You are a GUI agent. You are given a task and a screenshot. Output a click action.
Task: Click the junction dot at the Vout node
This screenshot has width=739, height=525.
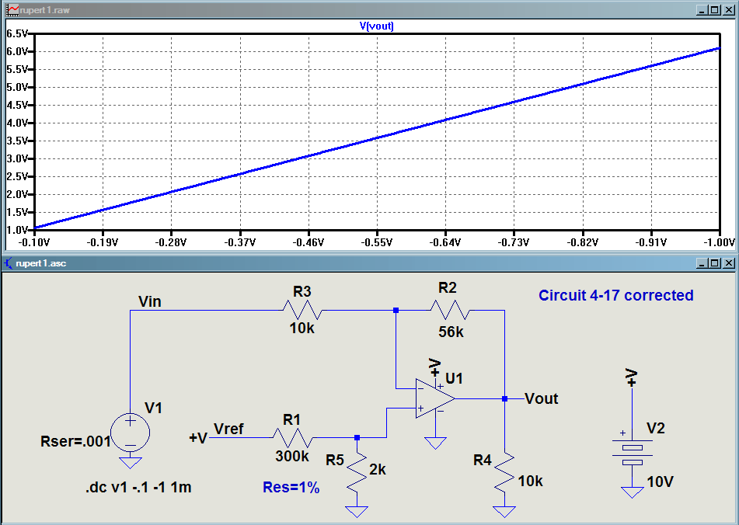(x=505, y=399)
